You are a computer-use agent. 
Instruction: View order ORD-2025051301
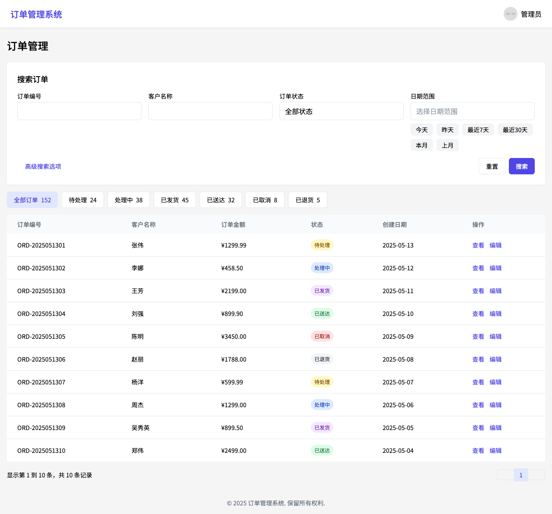click(x=478, y=245)
